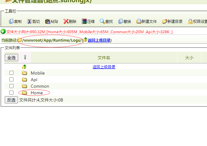
Task: Click the up-arrow folder icon in file list
Action: coord(24,67)
